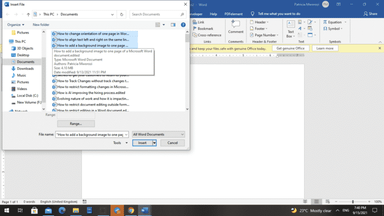Open the Tools dropdown in the dialog

coord(120,143)
